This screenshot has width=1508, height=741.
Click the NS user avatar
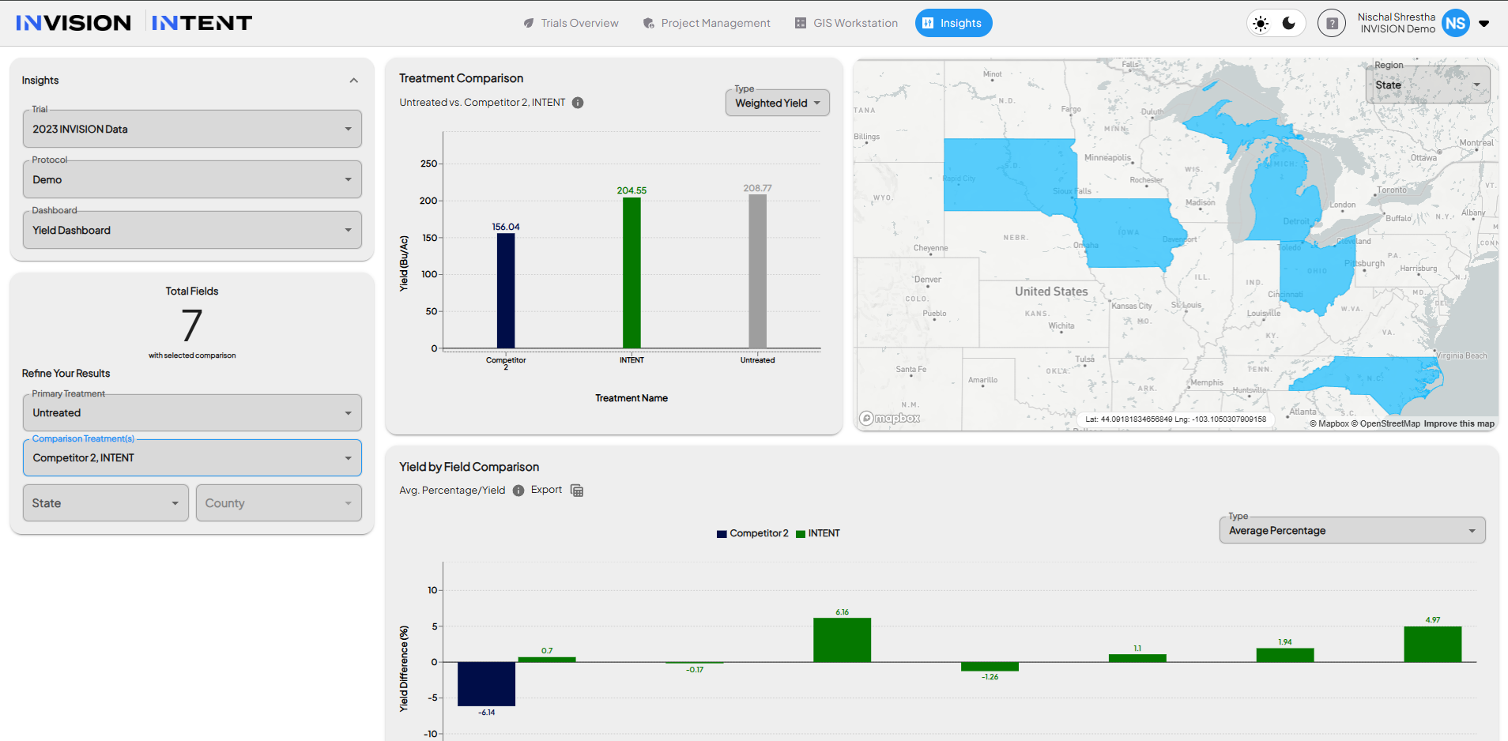(1455, 24)
